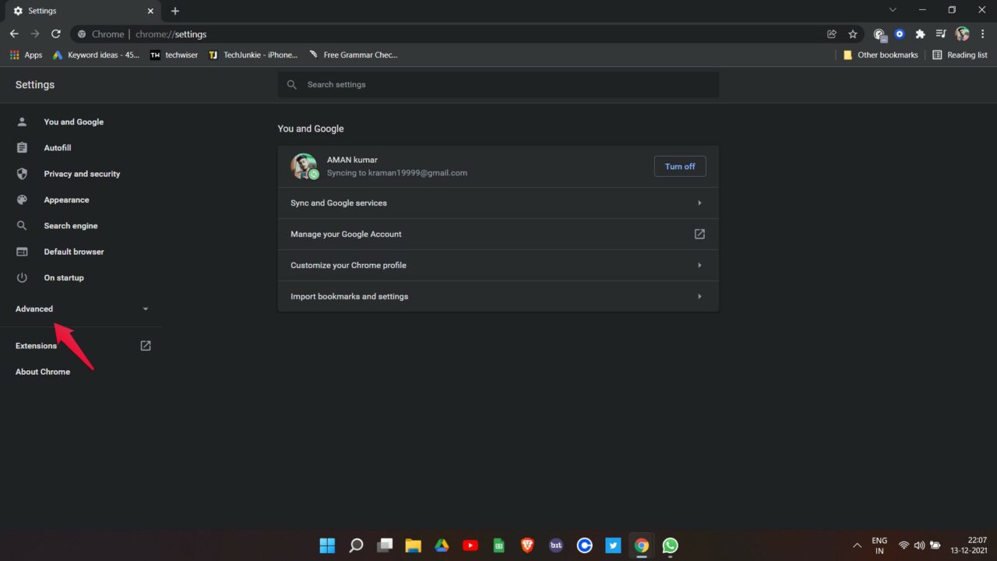
Task: Open the Windows Start menu
Action: coord(327,545)
